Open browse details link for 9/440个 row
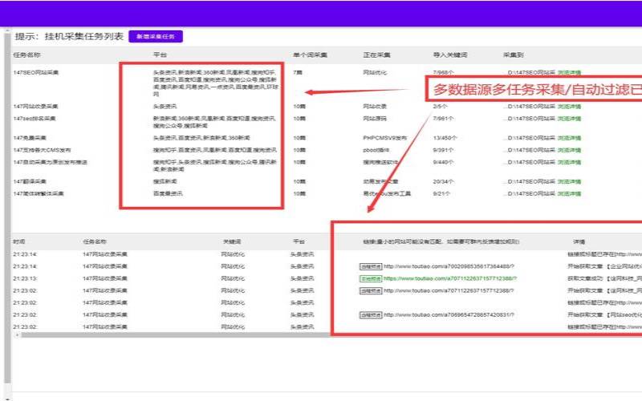 point(569,163)
